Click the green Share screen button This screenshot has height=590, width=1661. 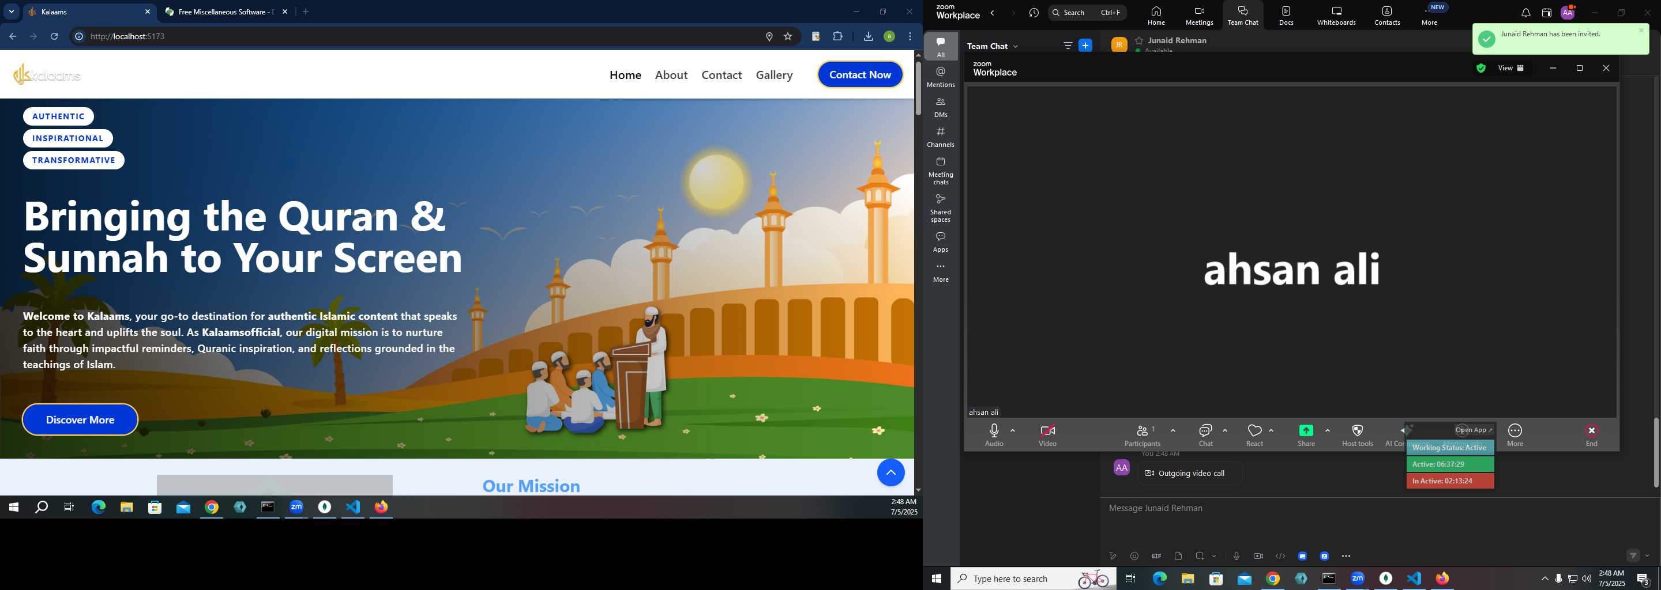[x=1306, y=435]
